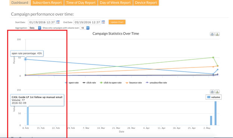Select the 45% open rate data point
This screenshot has height=138, width=233.
pos(25,59)
